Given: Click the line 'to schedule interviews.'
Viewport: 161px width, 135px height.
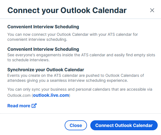Looking at the screenshot, I should tap(28, 60).
